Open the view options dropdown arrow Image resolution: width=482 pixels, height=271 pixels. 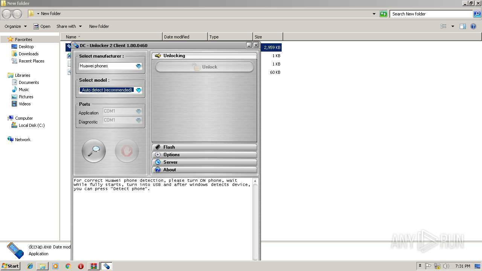click(x=453, y=26)
